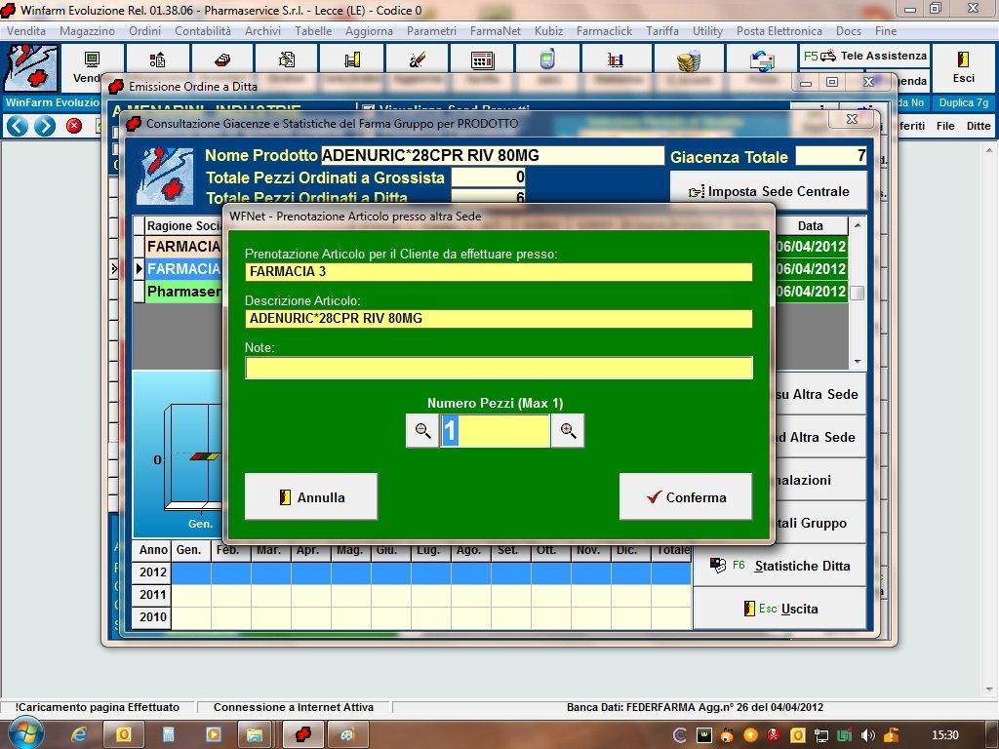Screen dimensions: 999x749
Task: Click the red stop circle icon
Action: [x=73, y=126]
